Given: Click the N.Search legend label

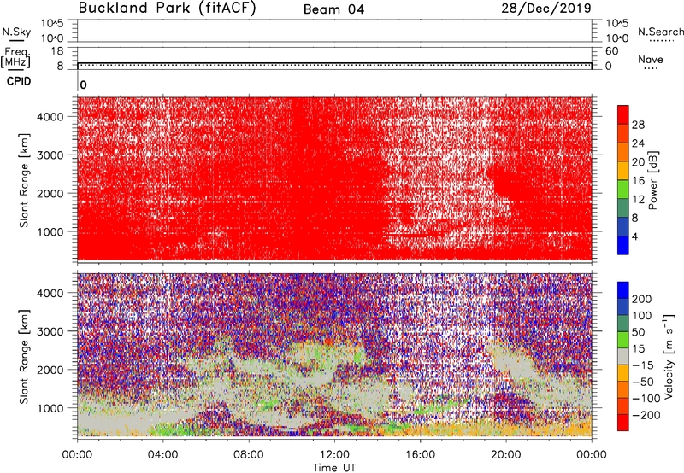Looking at the screenshot, I should pos(660,32).
